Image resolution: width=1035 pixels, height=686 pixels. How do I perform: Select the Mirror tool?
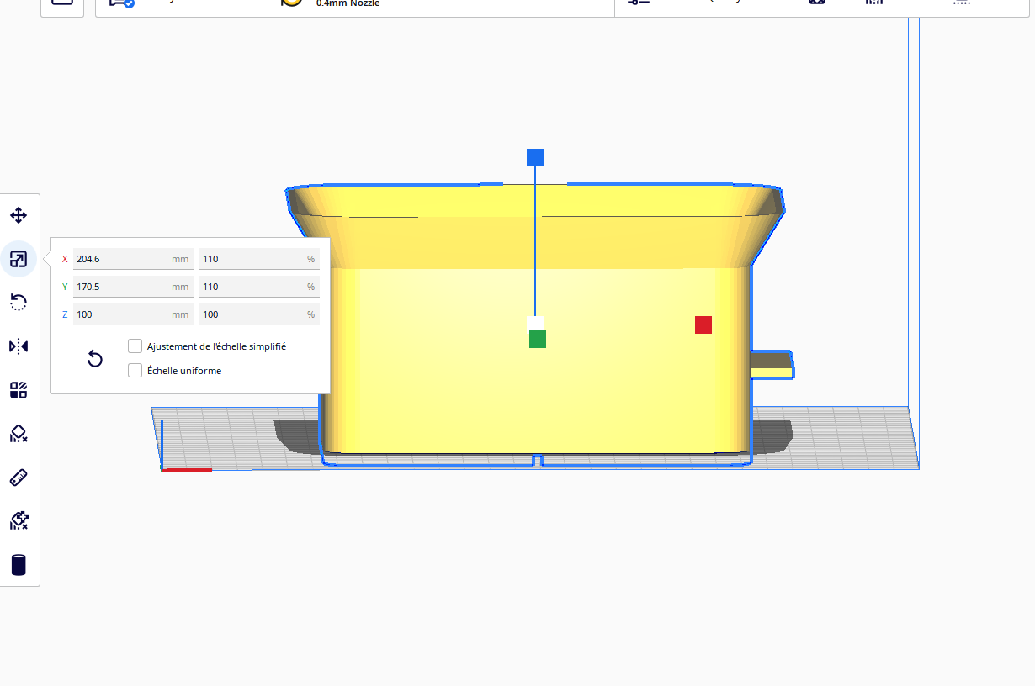coord(19,346)
